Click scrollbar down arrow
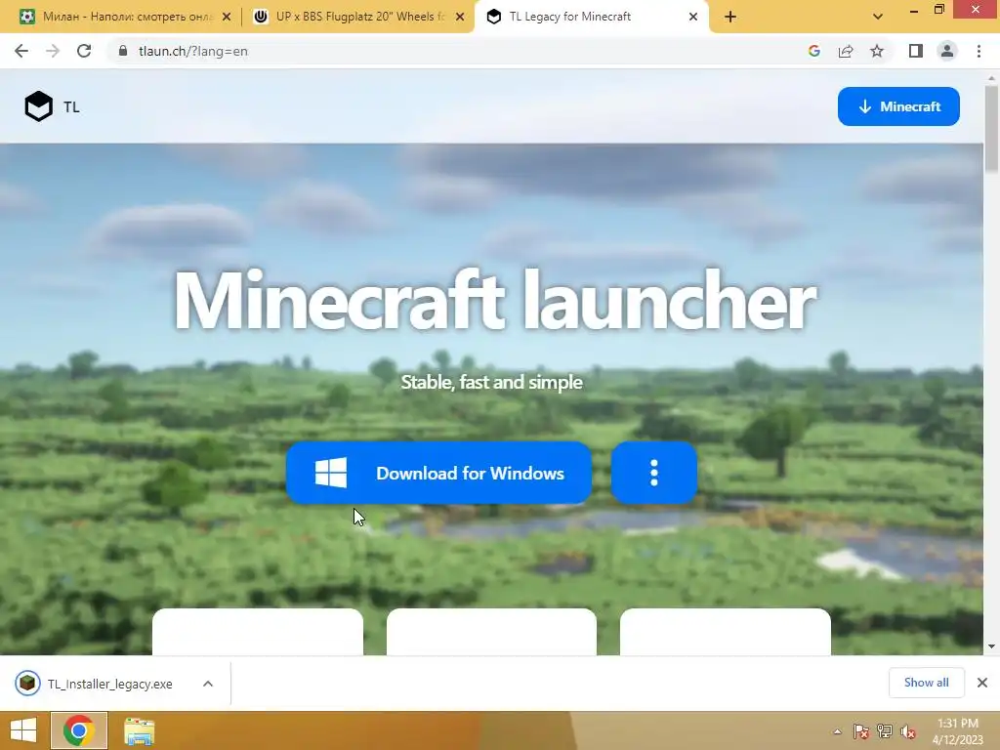The image size is (1000, 750). pos(991,646)
